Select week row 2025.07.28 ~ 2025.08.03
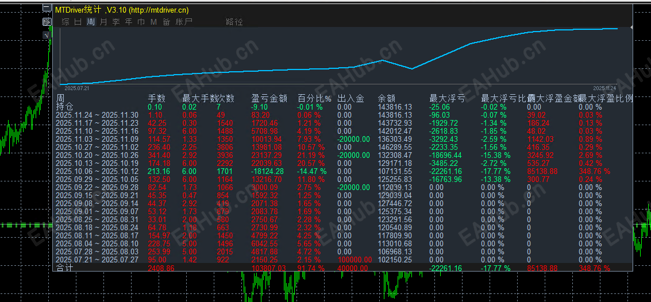651x302 pixels. tap(97, 251)
